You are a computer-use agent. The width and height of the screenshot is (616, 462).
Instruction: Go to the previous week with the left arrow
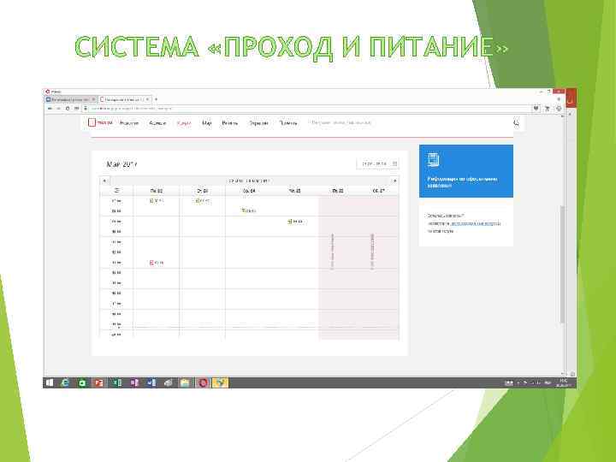(104, 181)
